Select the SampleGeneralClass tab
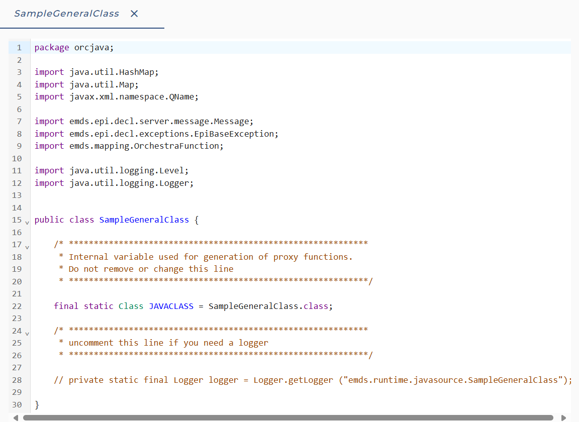Screen dimensions: 579x422 tap(66, 14)
